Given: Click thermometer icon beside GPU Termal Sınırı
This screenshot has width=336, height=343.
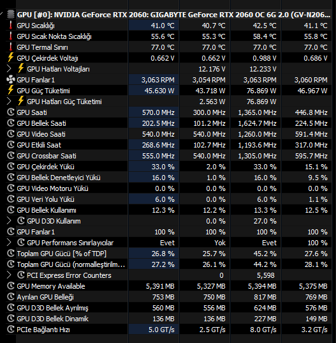Looking at the screenshot, I should [x=10, y=47].
